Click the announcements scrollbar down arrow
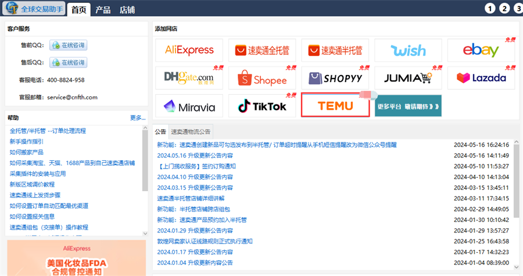This screenshot has width=523, height=276. pos(517,267)
